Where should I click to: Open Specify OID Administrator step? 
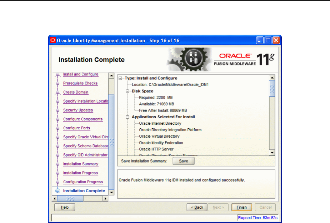coord(85,155)
